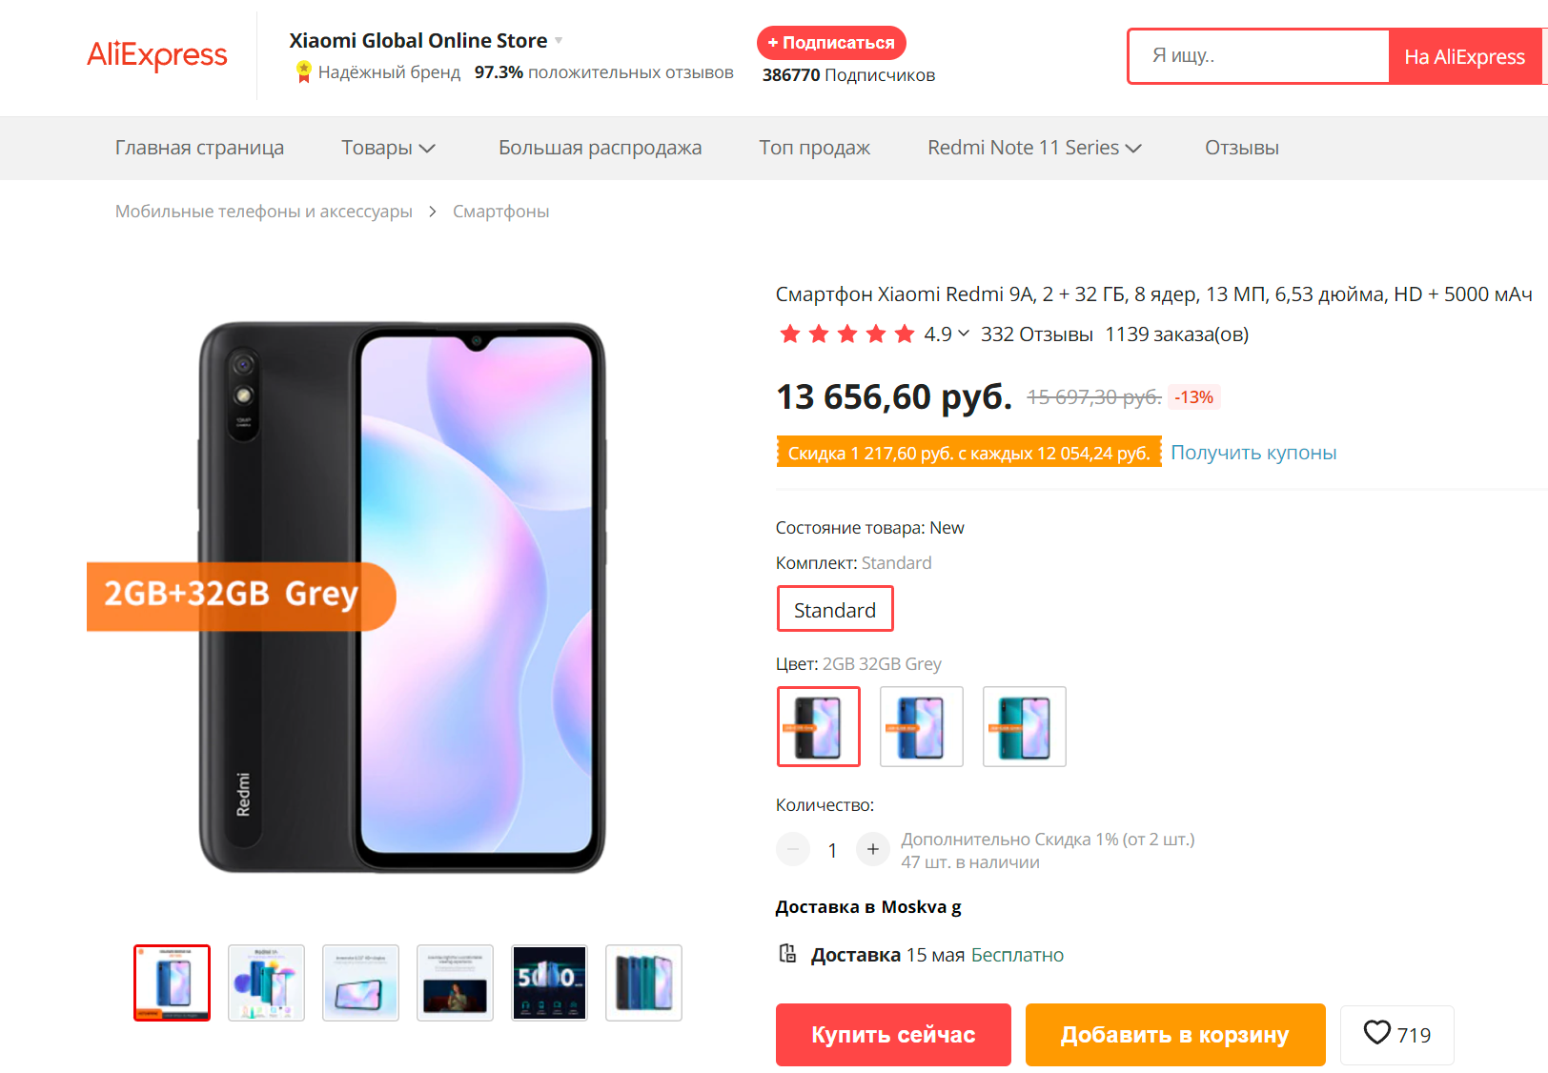
Task: Open the Xiaomi Global Online Store dropdown
Action: coord(559,41)
